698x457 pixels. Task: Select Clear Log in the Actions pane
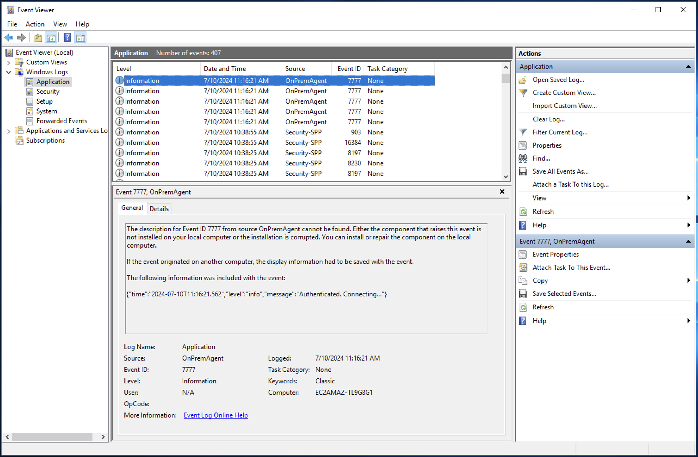(548, 119)
